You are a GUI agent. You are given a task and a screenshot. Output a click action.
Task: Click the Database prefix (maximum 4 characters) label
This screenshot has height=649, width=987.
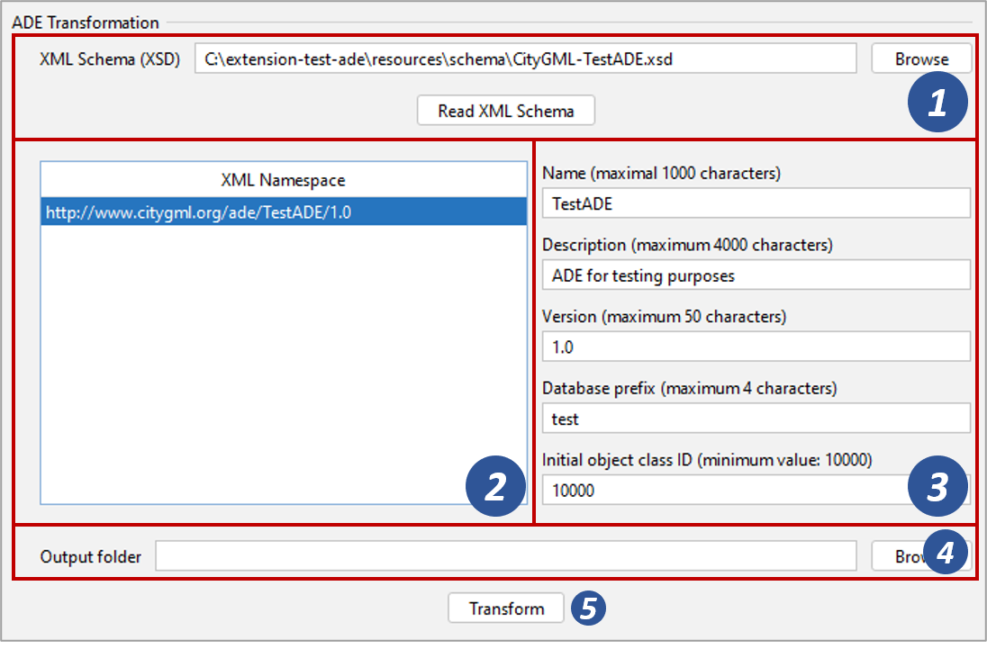pyautogui.click(x=689, y=388)
